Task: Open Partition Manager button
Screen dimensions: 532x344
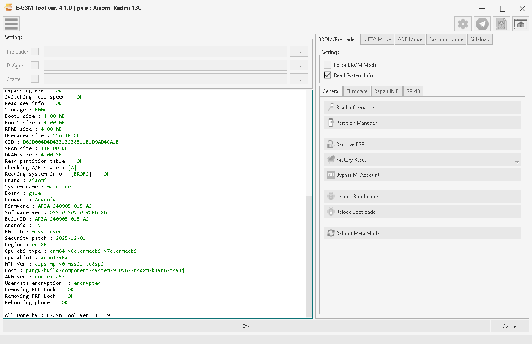Action: 422,123
